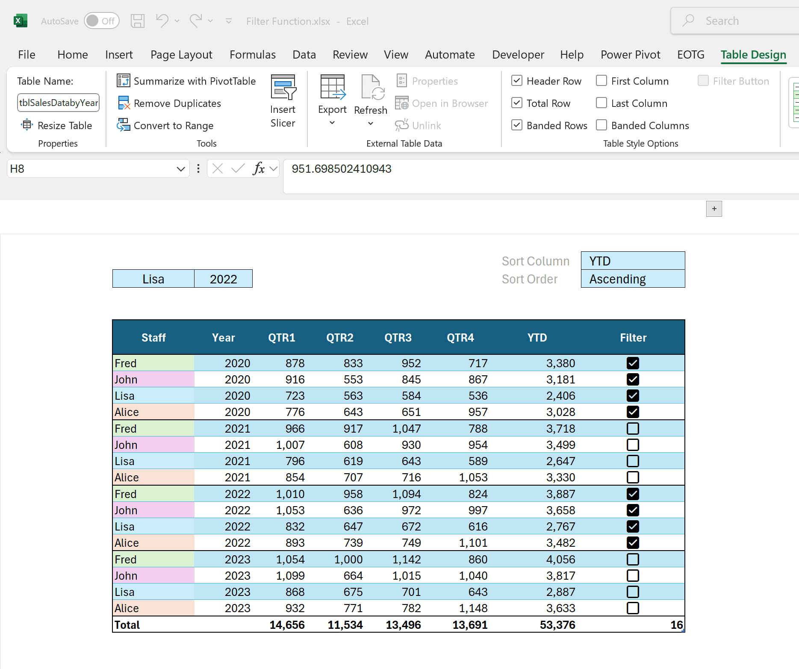Convert the table to a range
The width and height of the screenshot is (799, 669).
[x=165, y=125]
